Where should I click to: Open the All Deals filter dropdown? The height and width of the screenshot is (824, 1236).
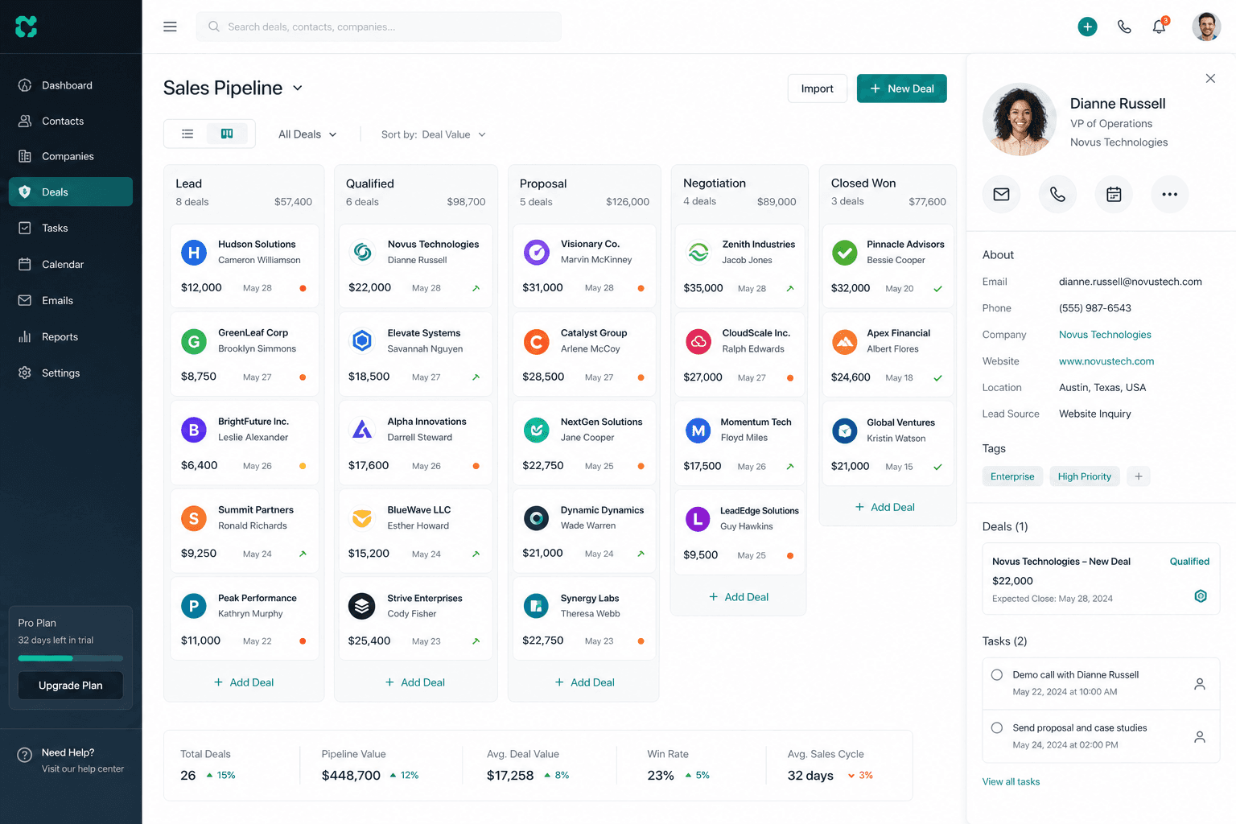(x=307, y=134)
